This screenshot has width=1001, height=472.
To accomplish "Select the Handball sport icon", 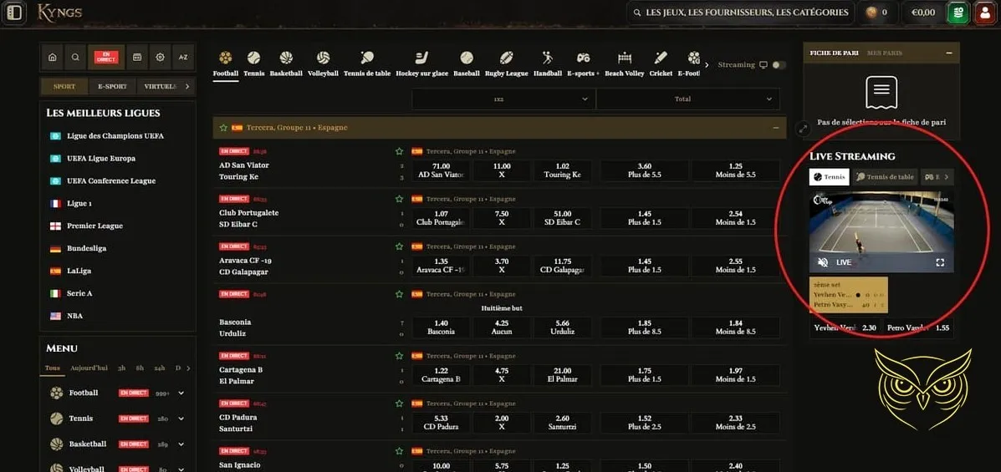I will point(548,58).
